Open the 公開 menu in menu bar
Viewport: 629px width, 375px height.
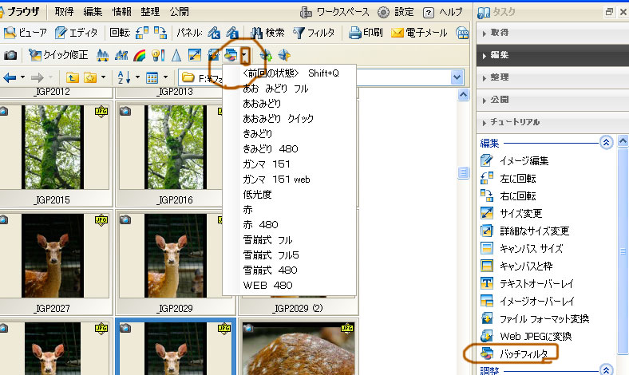(x=180, y=12)
